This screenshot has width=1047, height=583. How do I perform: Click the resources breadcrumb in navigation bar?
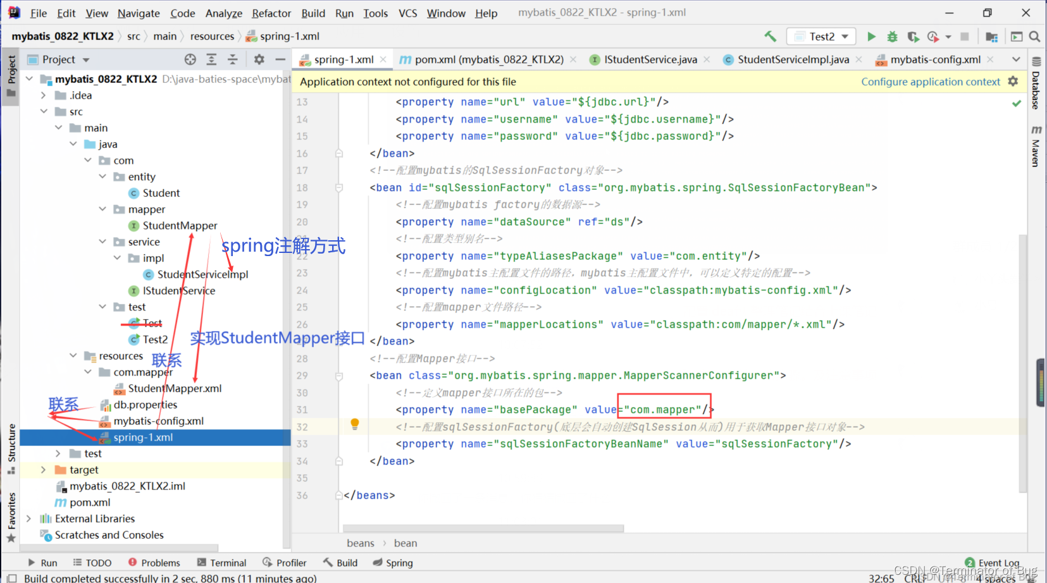click(212, 36)
